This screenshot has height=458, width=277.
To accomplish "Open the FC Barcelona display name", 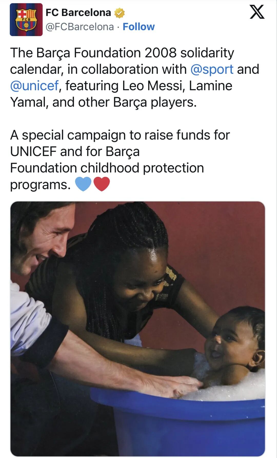I will 78,12.
